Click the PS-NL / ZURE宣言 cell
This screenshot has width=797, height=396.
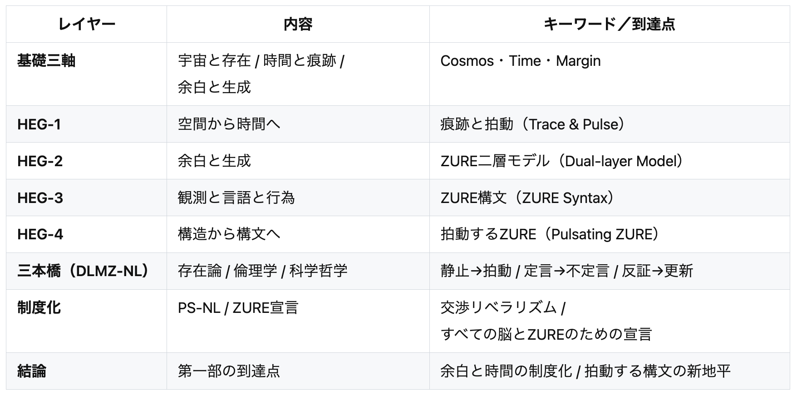[x=238, y=308]
